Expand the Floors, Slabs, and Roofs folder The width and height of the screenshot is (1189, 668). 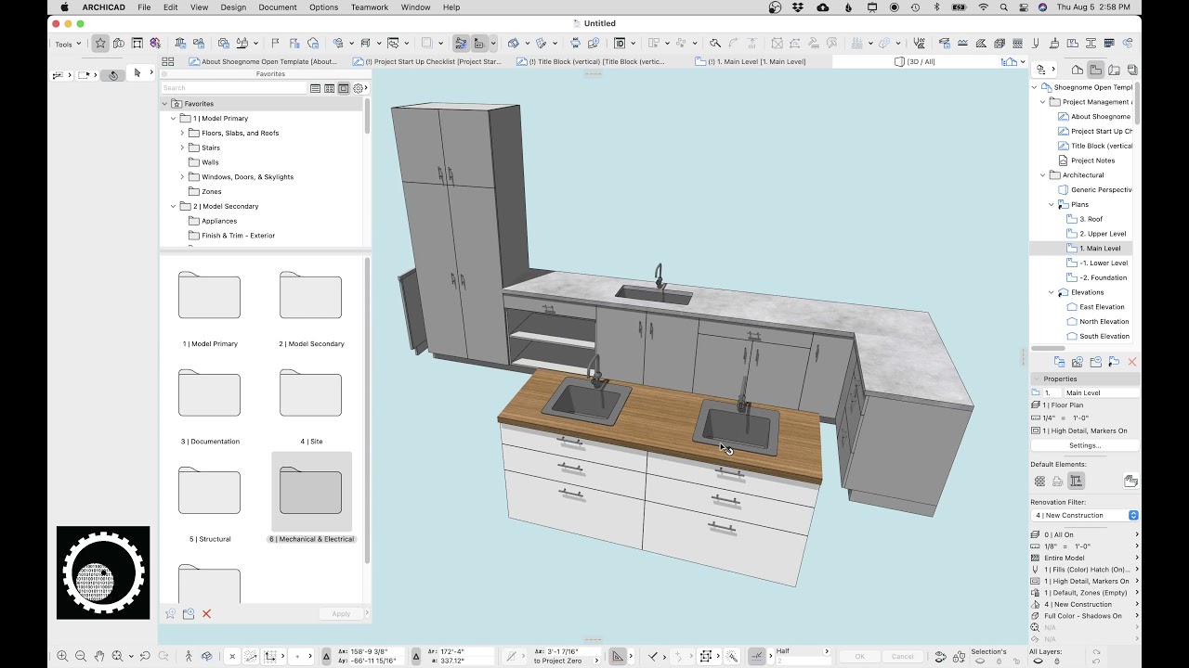point(182,133)
